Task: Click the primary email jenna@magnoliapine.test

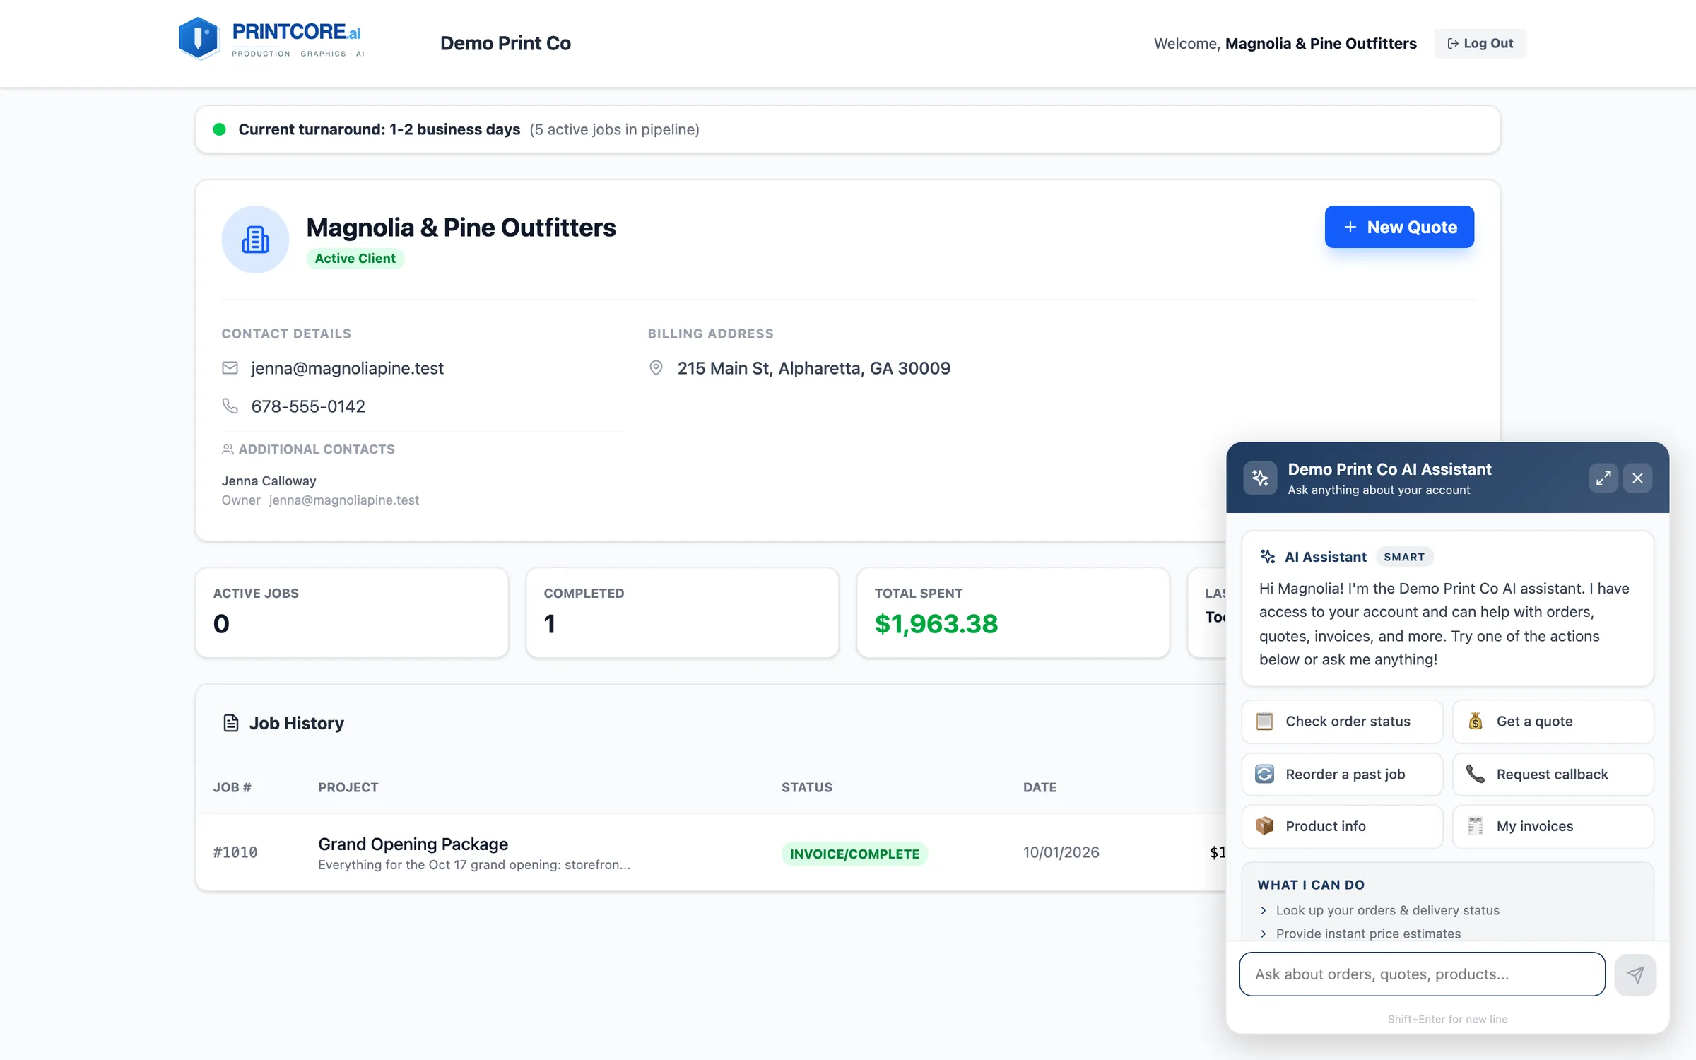Action: pos(347,368)
